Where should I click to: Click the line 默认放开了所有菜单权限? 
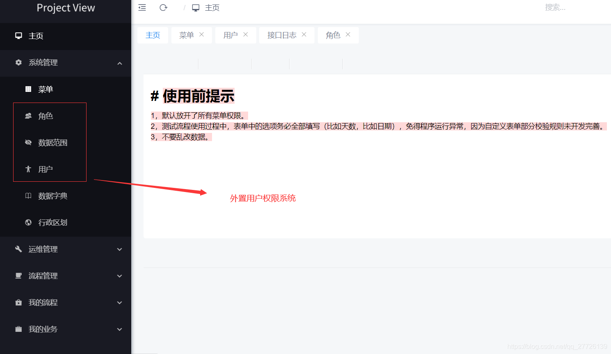199,116
